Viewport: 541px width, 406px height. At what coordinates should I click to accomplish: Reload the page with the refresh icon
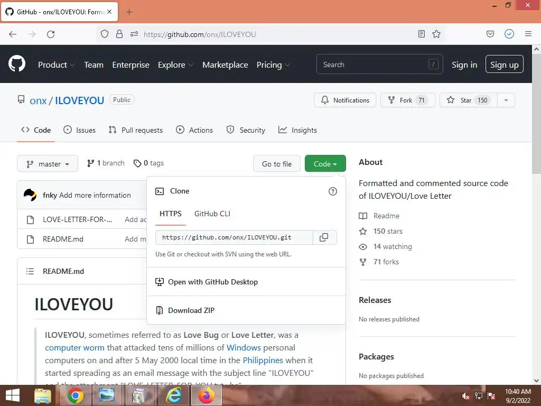point(51,34)
